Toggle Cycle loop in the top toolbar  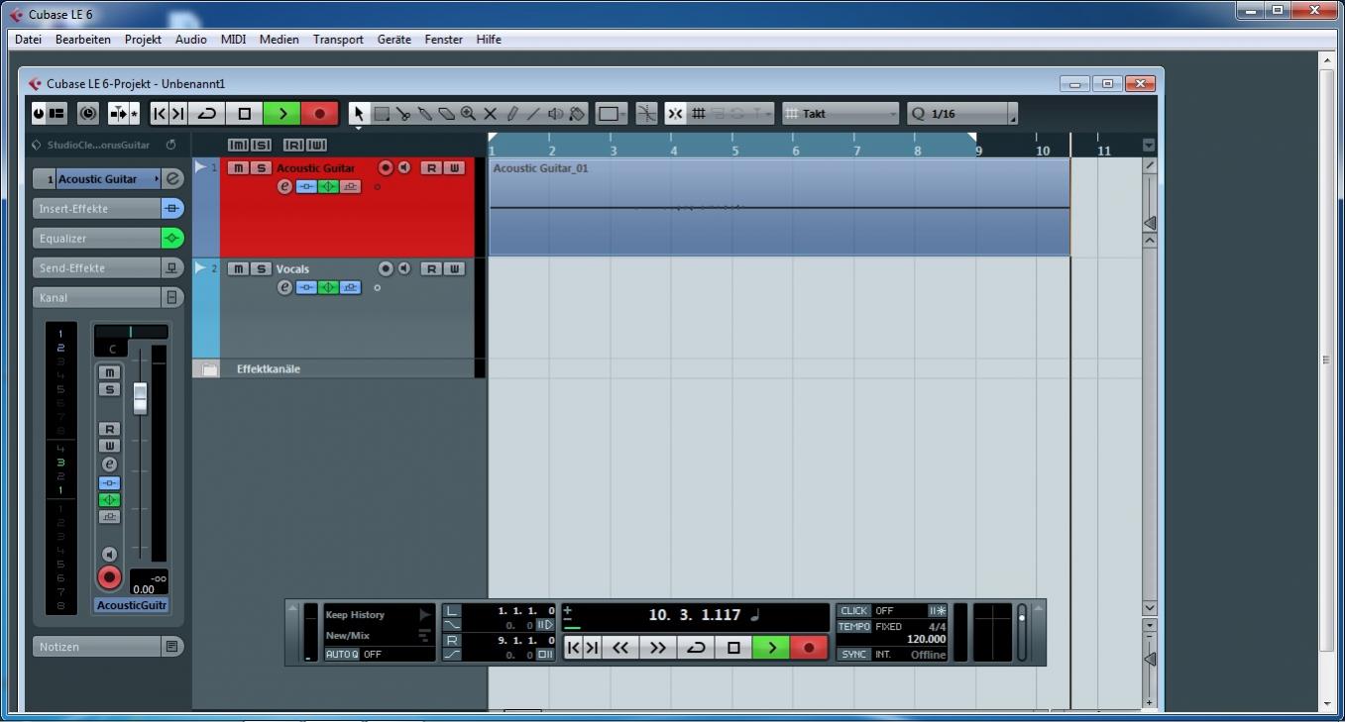click(x=206, y=114)
